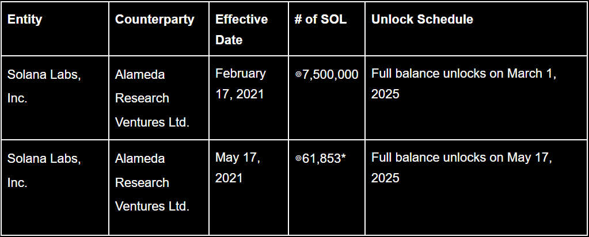
Task: Click the May 17, 2021 effective date
Action: pyautogui.click(x=238, y=167)
